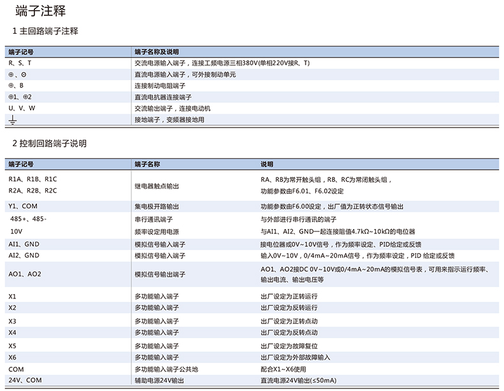Click the '⊕、⊙' DC input terminal symbol
The width and height of the screenshot is (504, 391).
(17, 75)
